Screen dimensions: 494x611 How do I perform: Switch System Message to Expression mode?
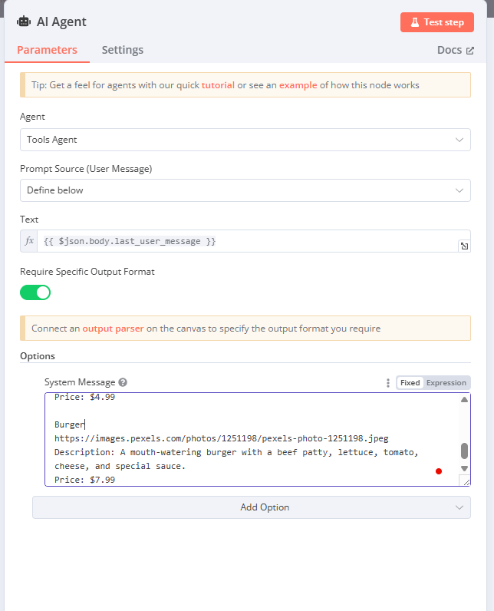[x=446, y=383]
